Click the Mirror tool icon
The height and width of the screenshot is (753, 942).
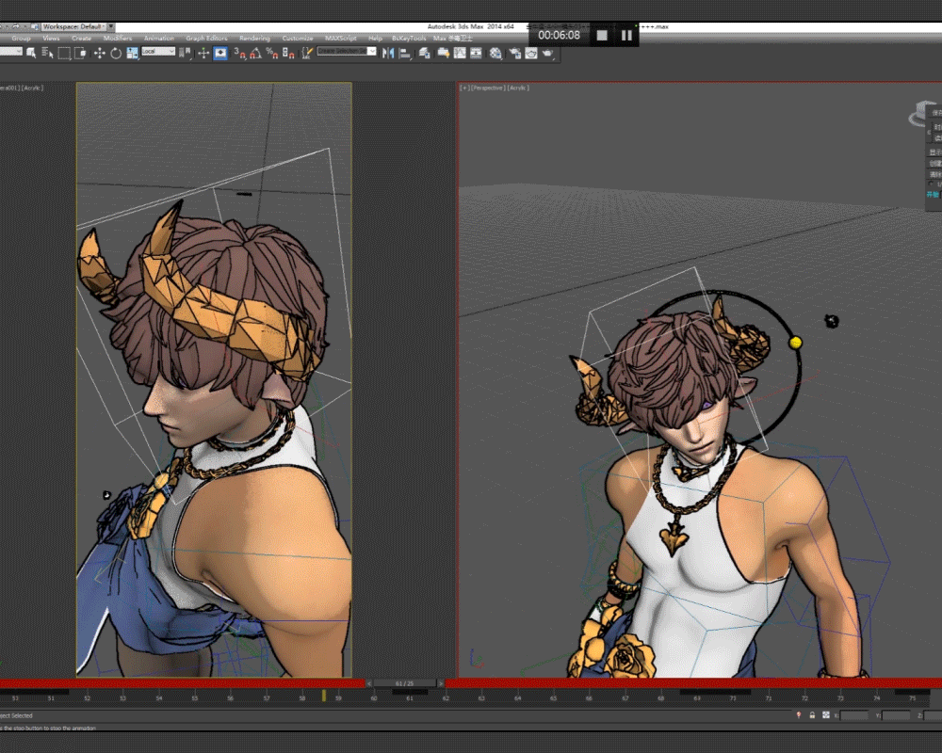tap(388, 53)
